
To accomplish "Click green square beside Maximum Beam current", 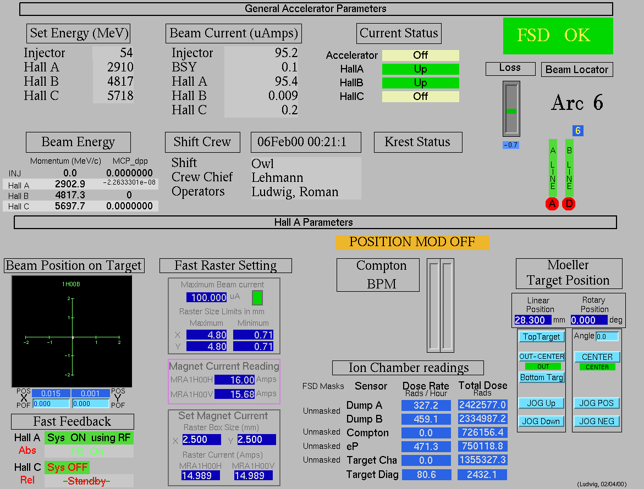I will coord(257,298).
